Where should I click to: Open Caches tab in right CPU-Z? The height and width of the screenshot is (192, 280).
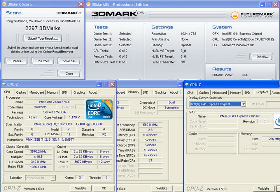tap(204, 93)
